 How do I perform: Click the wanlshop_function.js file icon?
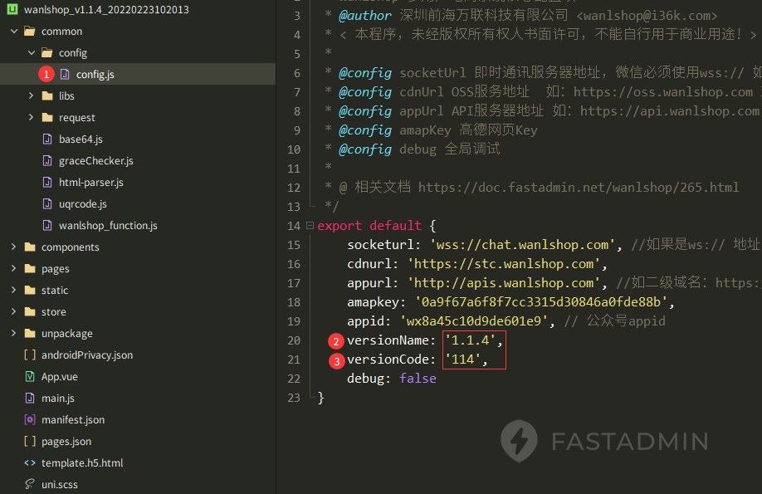click(x=47, y=226)
